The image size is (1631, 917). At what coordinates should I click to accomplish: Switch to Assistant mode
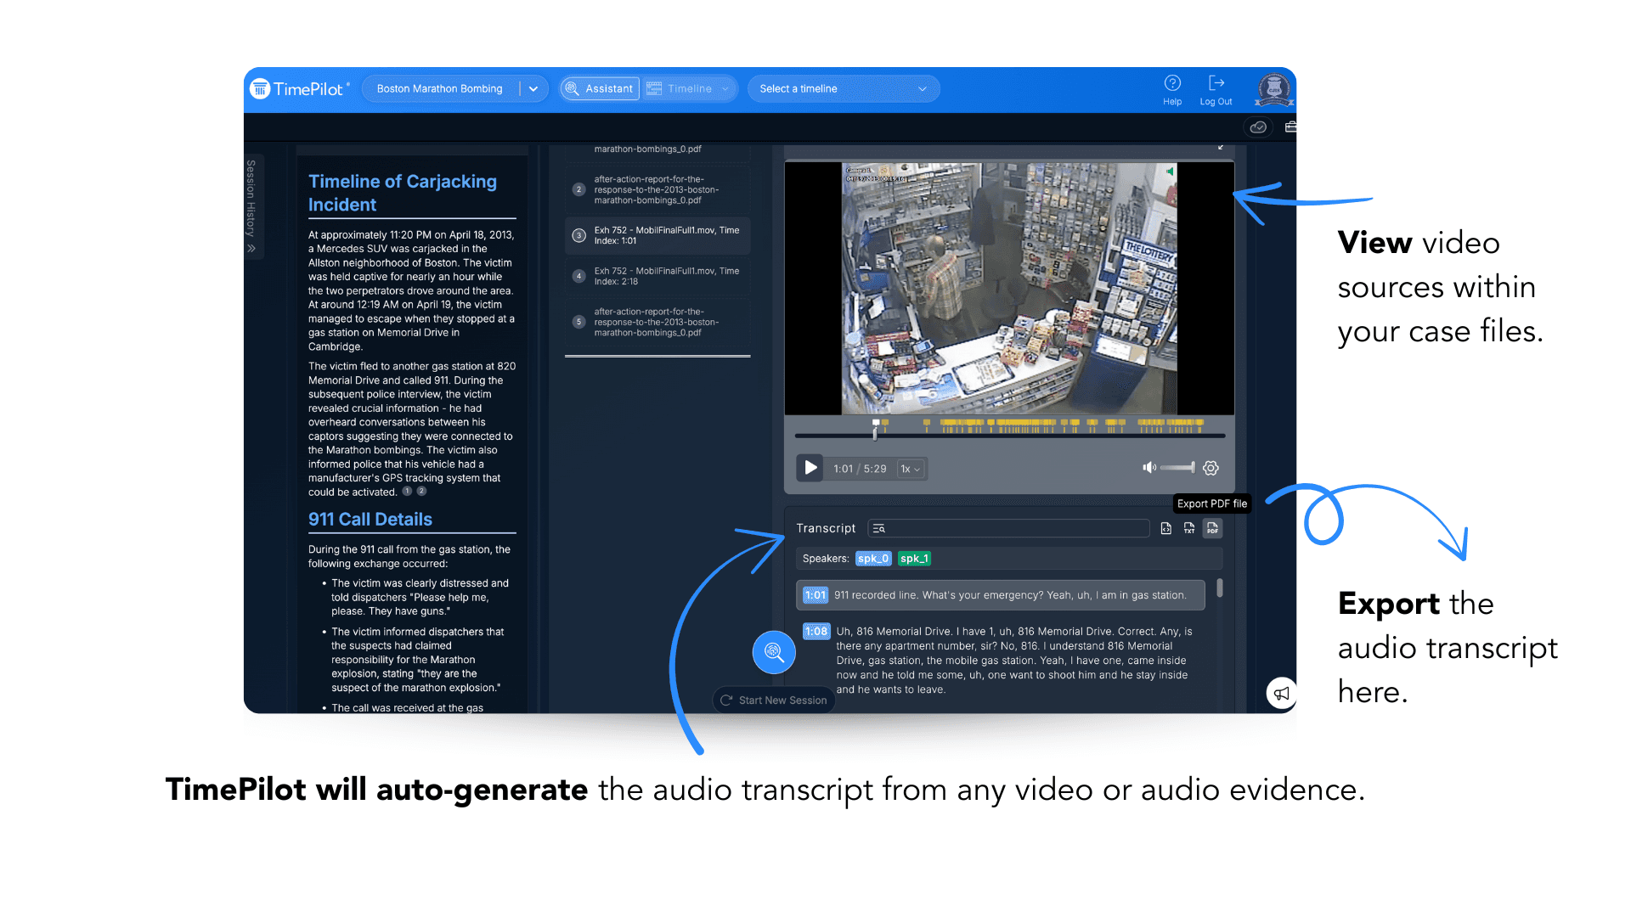600,88
